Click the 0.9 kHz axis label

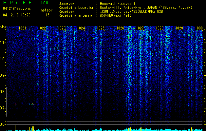coord(3,75)
